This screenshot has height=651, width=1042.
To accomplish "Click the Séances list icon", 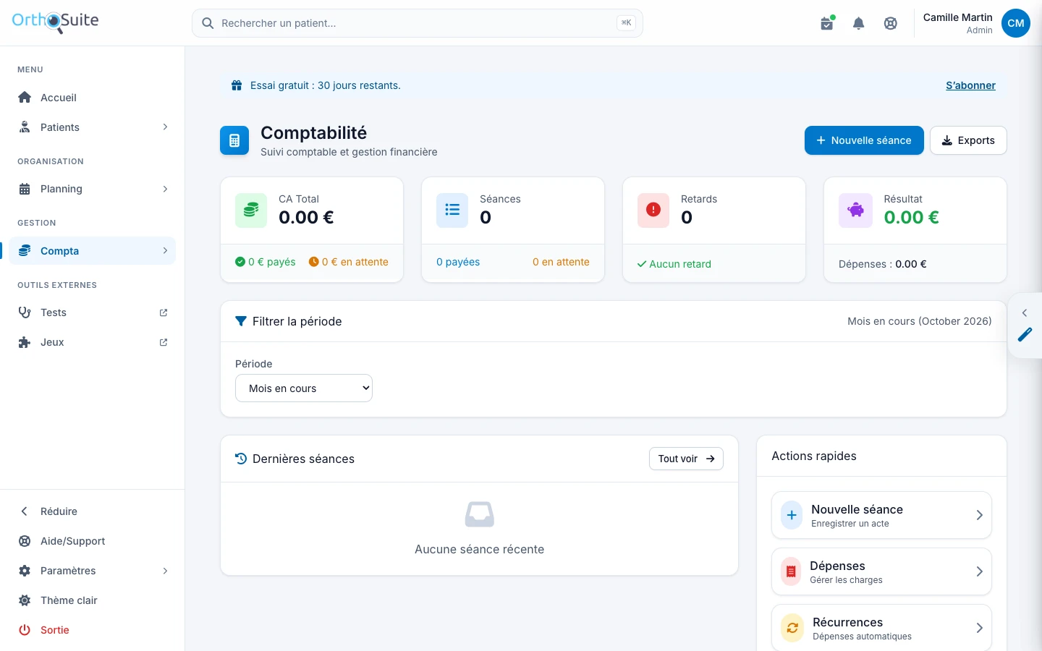I will (452, 210).
